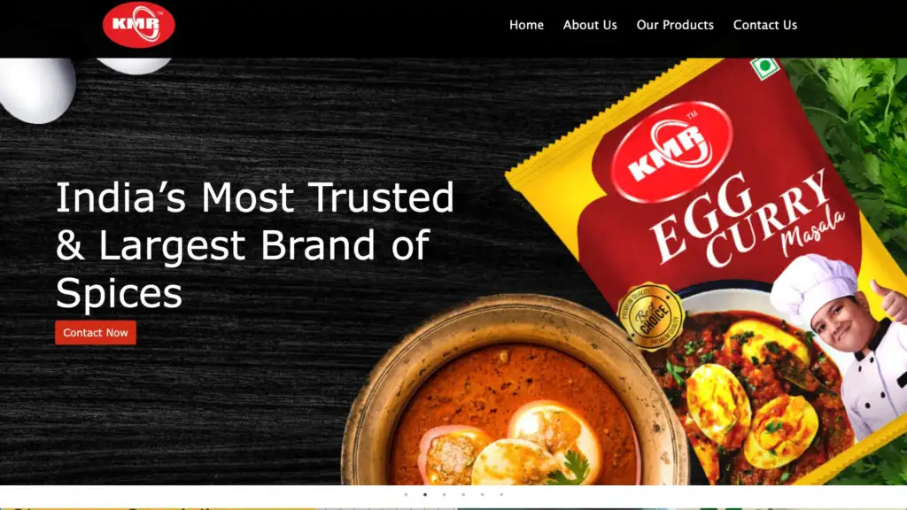907x510 pixels.
Task: Open the Our Products menu
Action: (x=675, y=25)
